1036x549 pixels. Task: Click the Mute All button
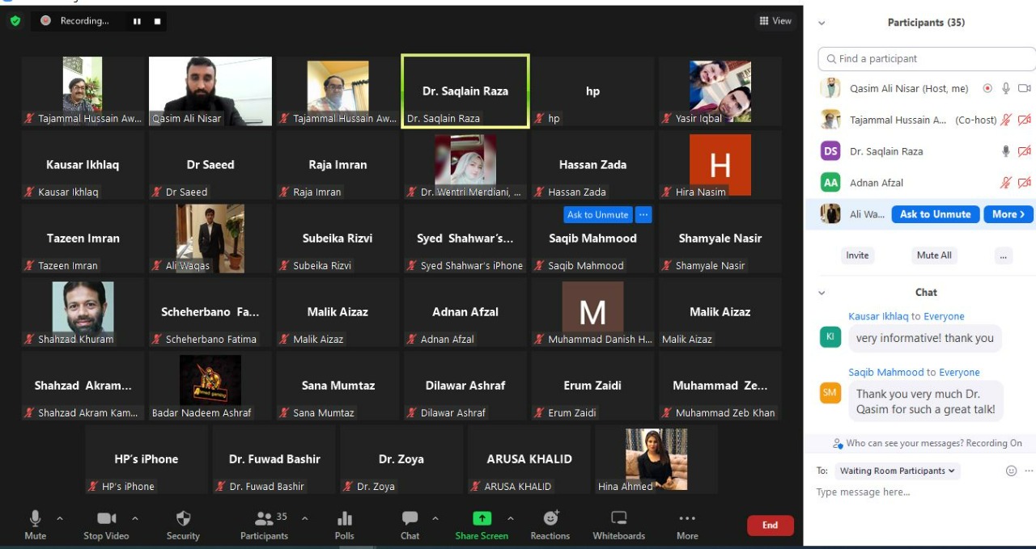[x=934, y=255]
